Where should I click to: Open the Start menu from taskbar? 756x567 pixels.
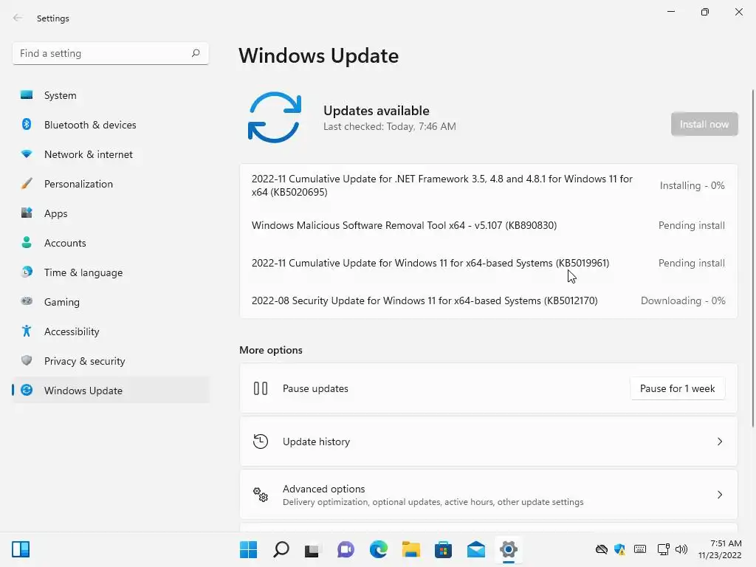(248, 549)
